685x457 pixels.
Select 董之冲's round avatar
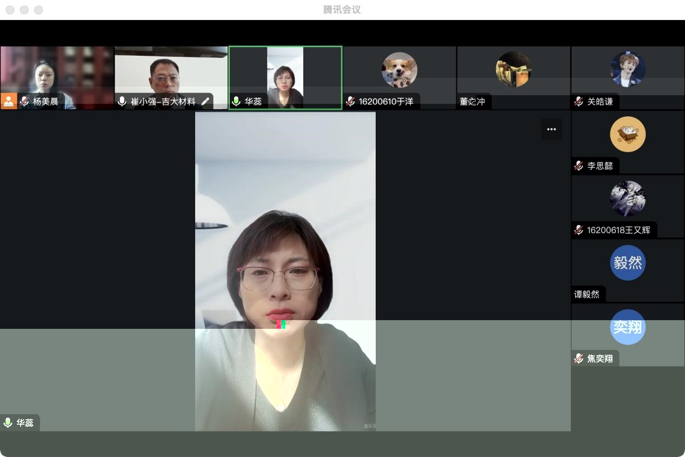pyautogui.click(x=514, y=70)
